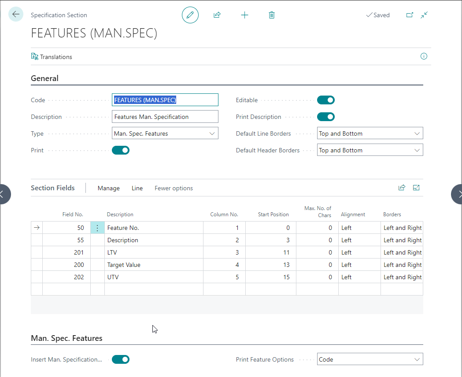Viewport: 462px width, 377px height.
Task: Click Fewer options
Action: click(174, 188)
